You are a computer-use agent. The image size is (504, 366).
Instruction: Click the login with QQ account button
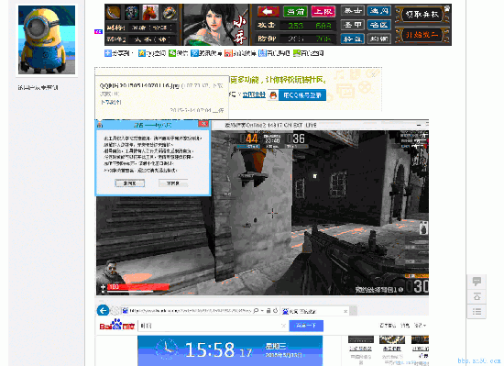click(x=297, y=95)
